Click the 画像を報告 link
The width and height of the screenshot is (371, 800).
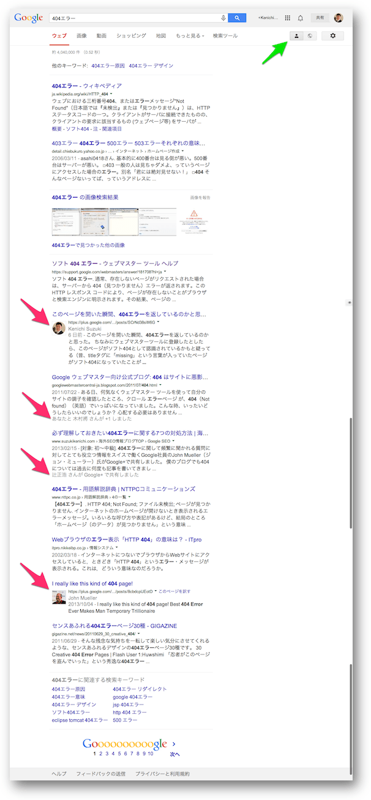200,198
